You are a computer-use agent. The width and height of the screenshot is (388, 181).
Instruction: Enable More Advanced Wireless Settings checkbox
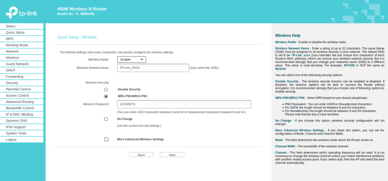tap(106, 139)
